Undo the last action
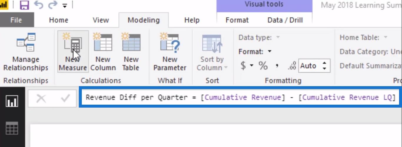Image resolution: width=402 pixels, height=147 pixels. coord(39,5)
